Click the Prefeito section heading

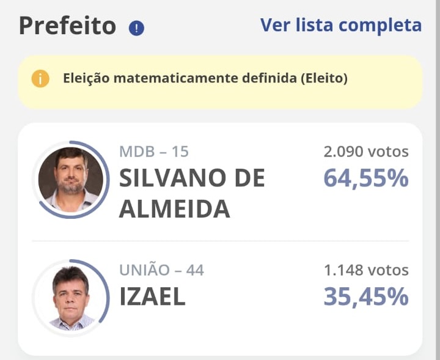pos(67,26)
